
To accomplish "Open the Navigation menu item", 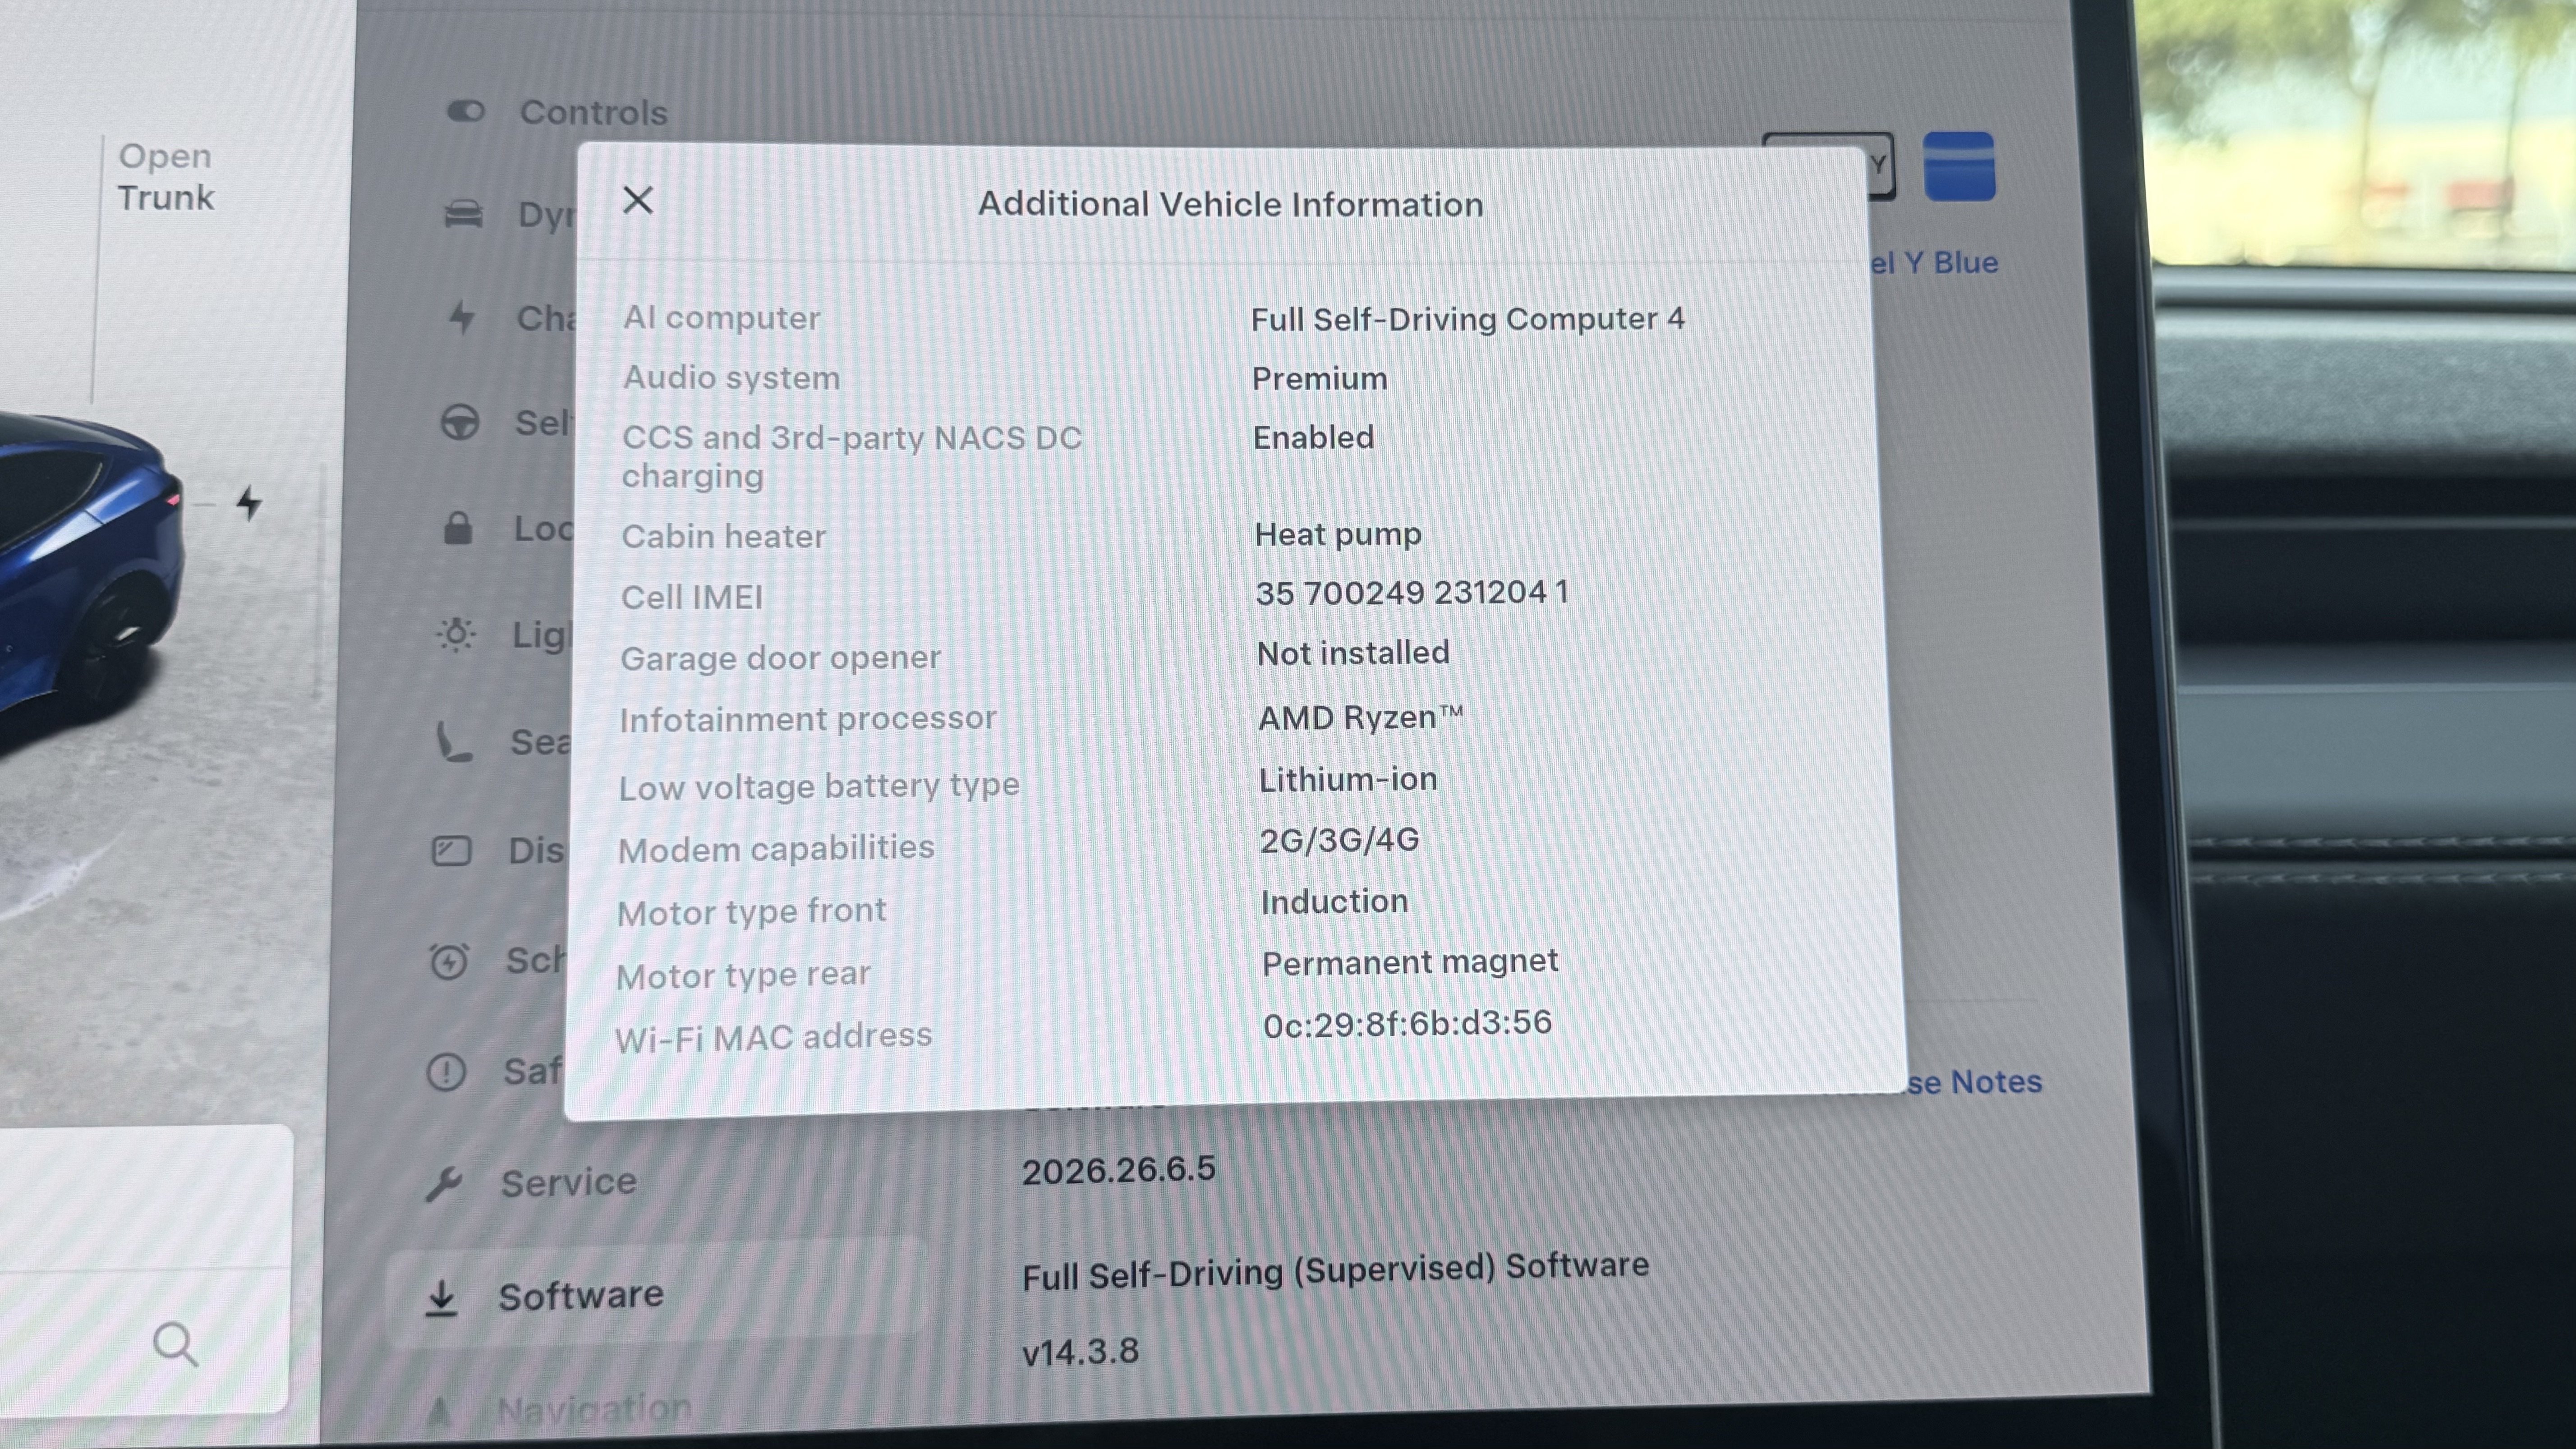I will (594, 1409).
